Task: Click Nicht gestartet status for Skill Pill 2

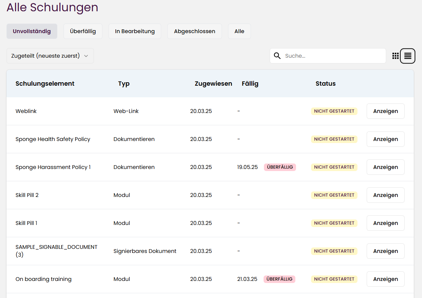Action: coord(334,195)
